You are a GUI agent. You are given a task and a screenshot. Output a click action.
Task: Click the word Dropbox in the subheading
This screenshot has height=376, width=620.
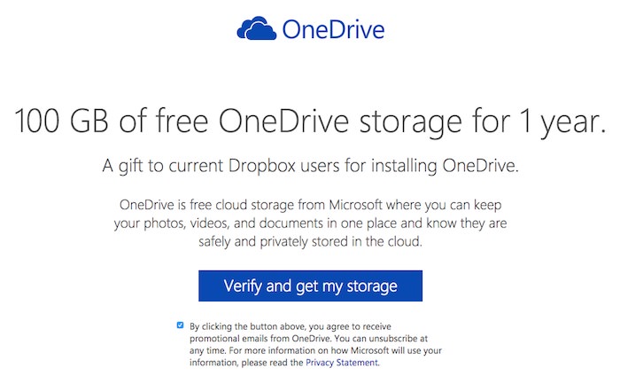pos(262,166)
